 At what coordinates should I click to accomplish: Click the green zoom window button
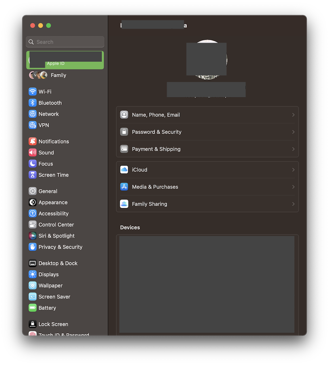pos(49,25)
